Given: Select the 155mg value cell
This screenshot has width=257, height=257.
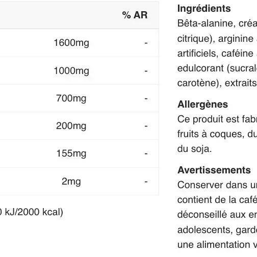Looking at the screenshot, I should [x=71, y=153].
